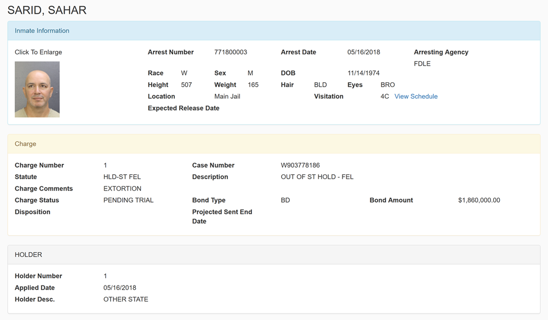
Task: Click the Arresting Agency value FDLE
Action: point(422,64)
